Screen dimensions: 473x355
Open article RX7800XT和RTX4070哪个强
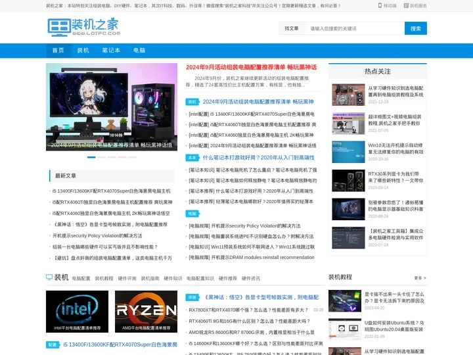click(x=248, y=310)
